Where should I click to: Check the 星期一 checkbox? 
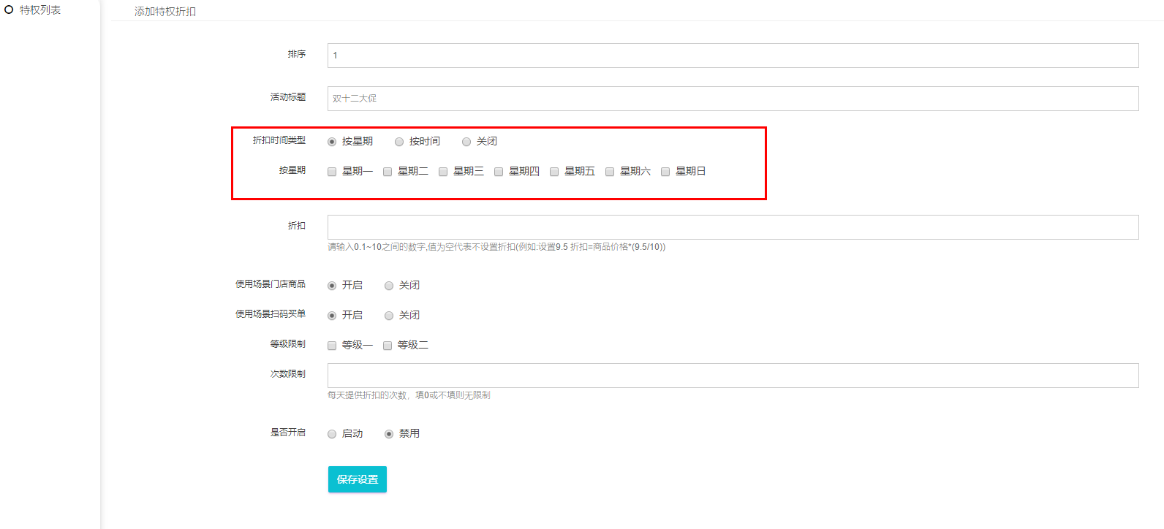pyautogui.click(x=332, y=172)
